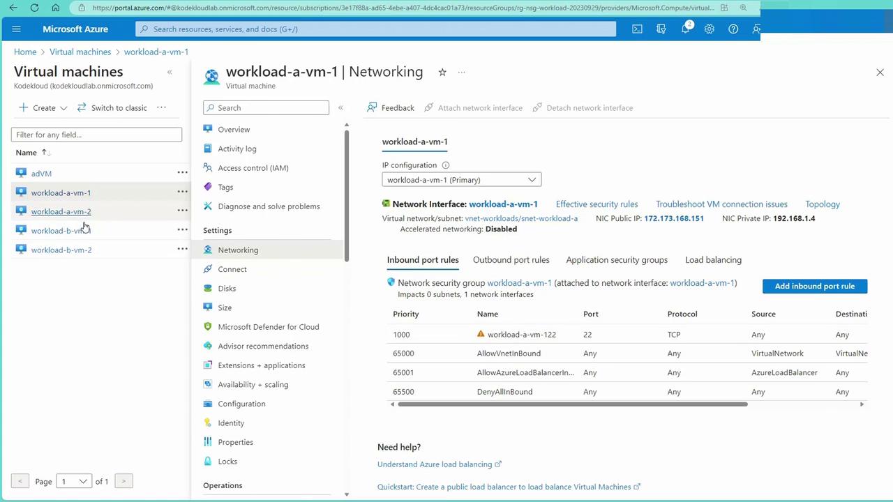Click the info icon beside IP configuration
Screen dimensions: 893x502
tap(446, 165)
